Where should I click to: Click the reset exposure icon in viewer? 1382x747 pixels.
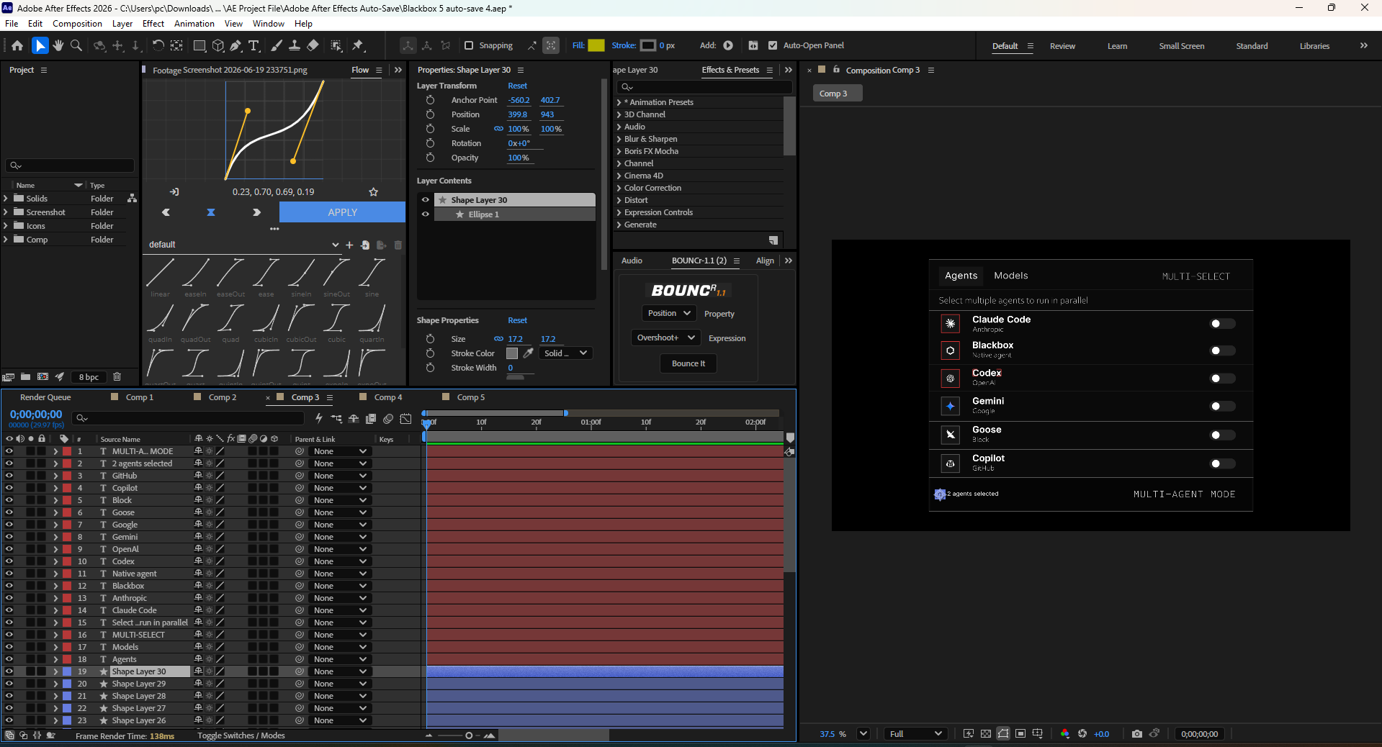tap(1082, 734)
